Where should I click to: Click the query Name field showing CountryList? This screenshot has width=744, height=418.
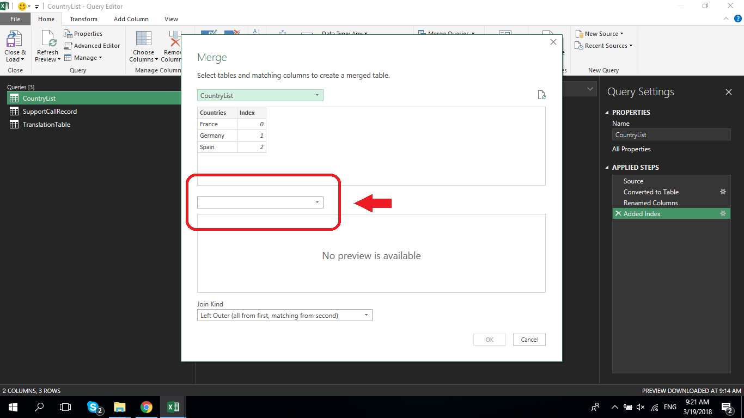671,134
